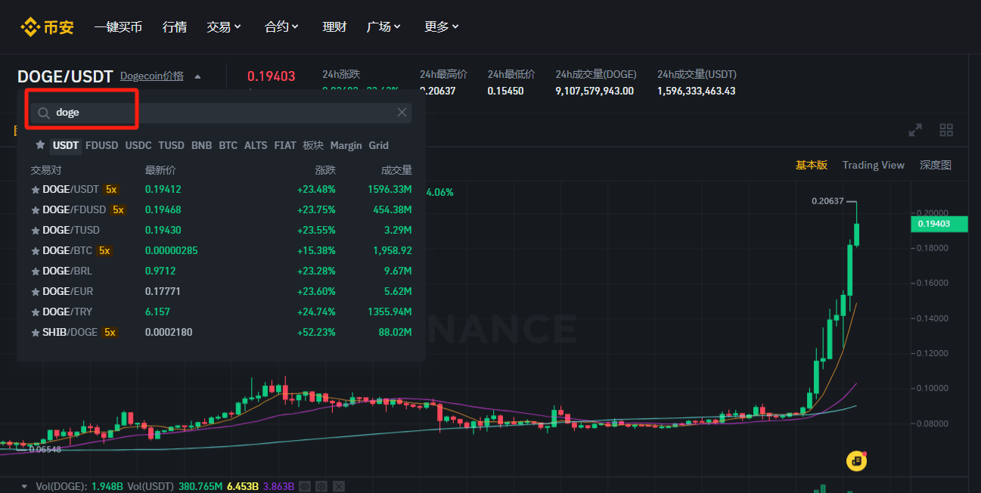The image size is (981, 493).
Task: Open 理财 in the top menu
Action: [334, 26]
